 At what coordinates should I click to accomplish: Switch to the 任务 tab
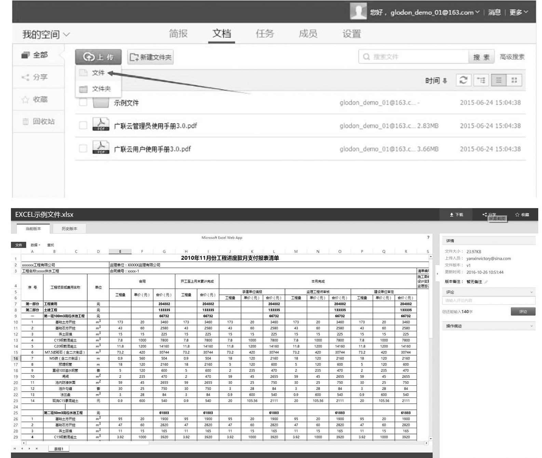pos(265,34)
